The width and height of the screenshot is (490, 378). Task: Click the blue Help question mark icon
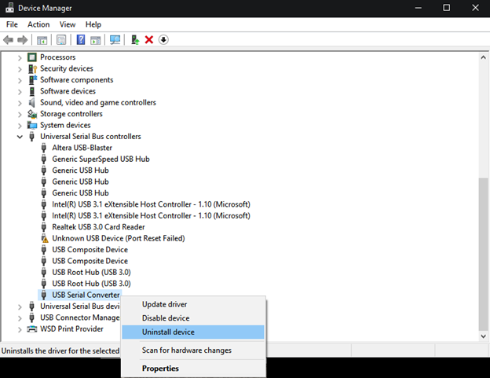click(x=81, y=40)
